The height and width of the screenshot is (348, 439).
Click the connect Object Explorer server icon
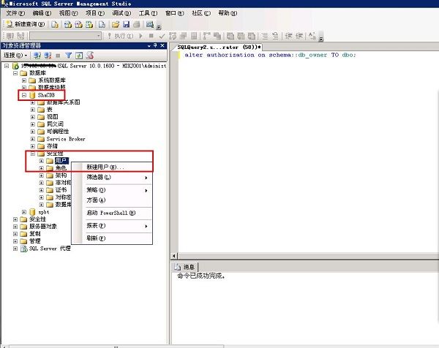click(x=37, y=56)
